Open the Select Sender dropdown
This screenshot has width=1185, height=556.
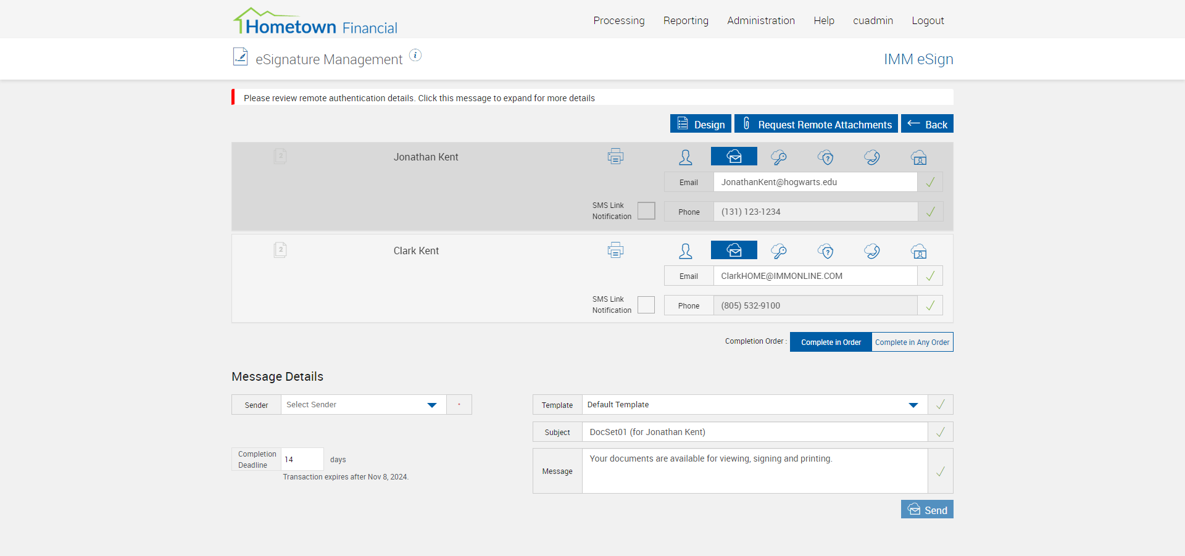click(364, 405)
